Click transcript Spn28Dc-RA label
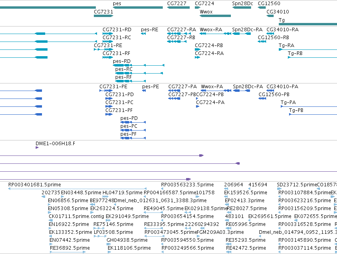337x254 pixels. [248, 30]
